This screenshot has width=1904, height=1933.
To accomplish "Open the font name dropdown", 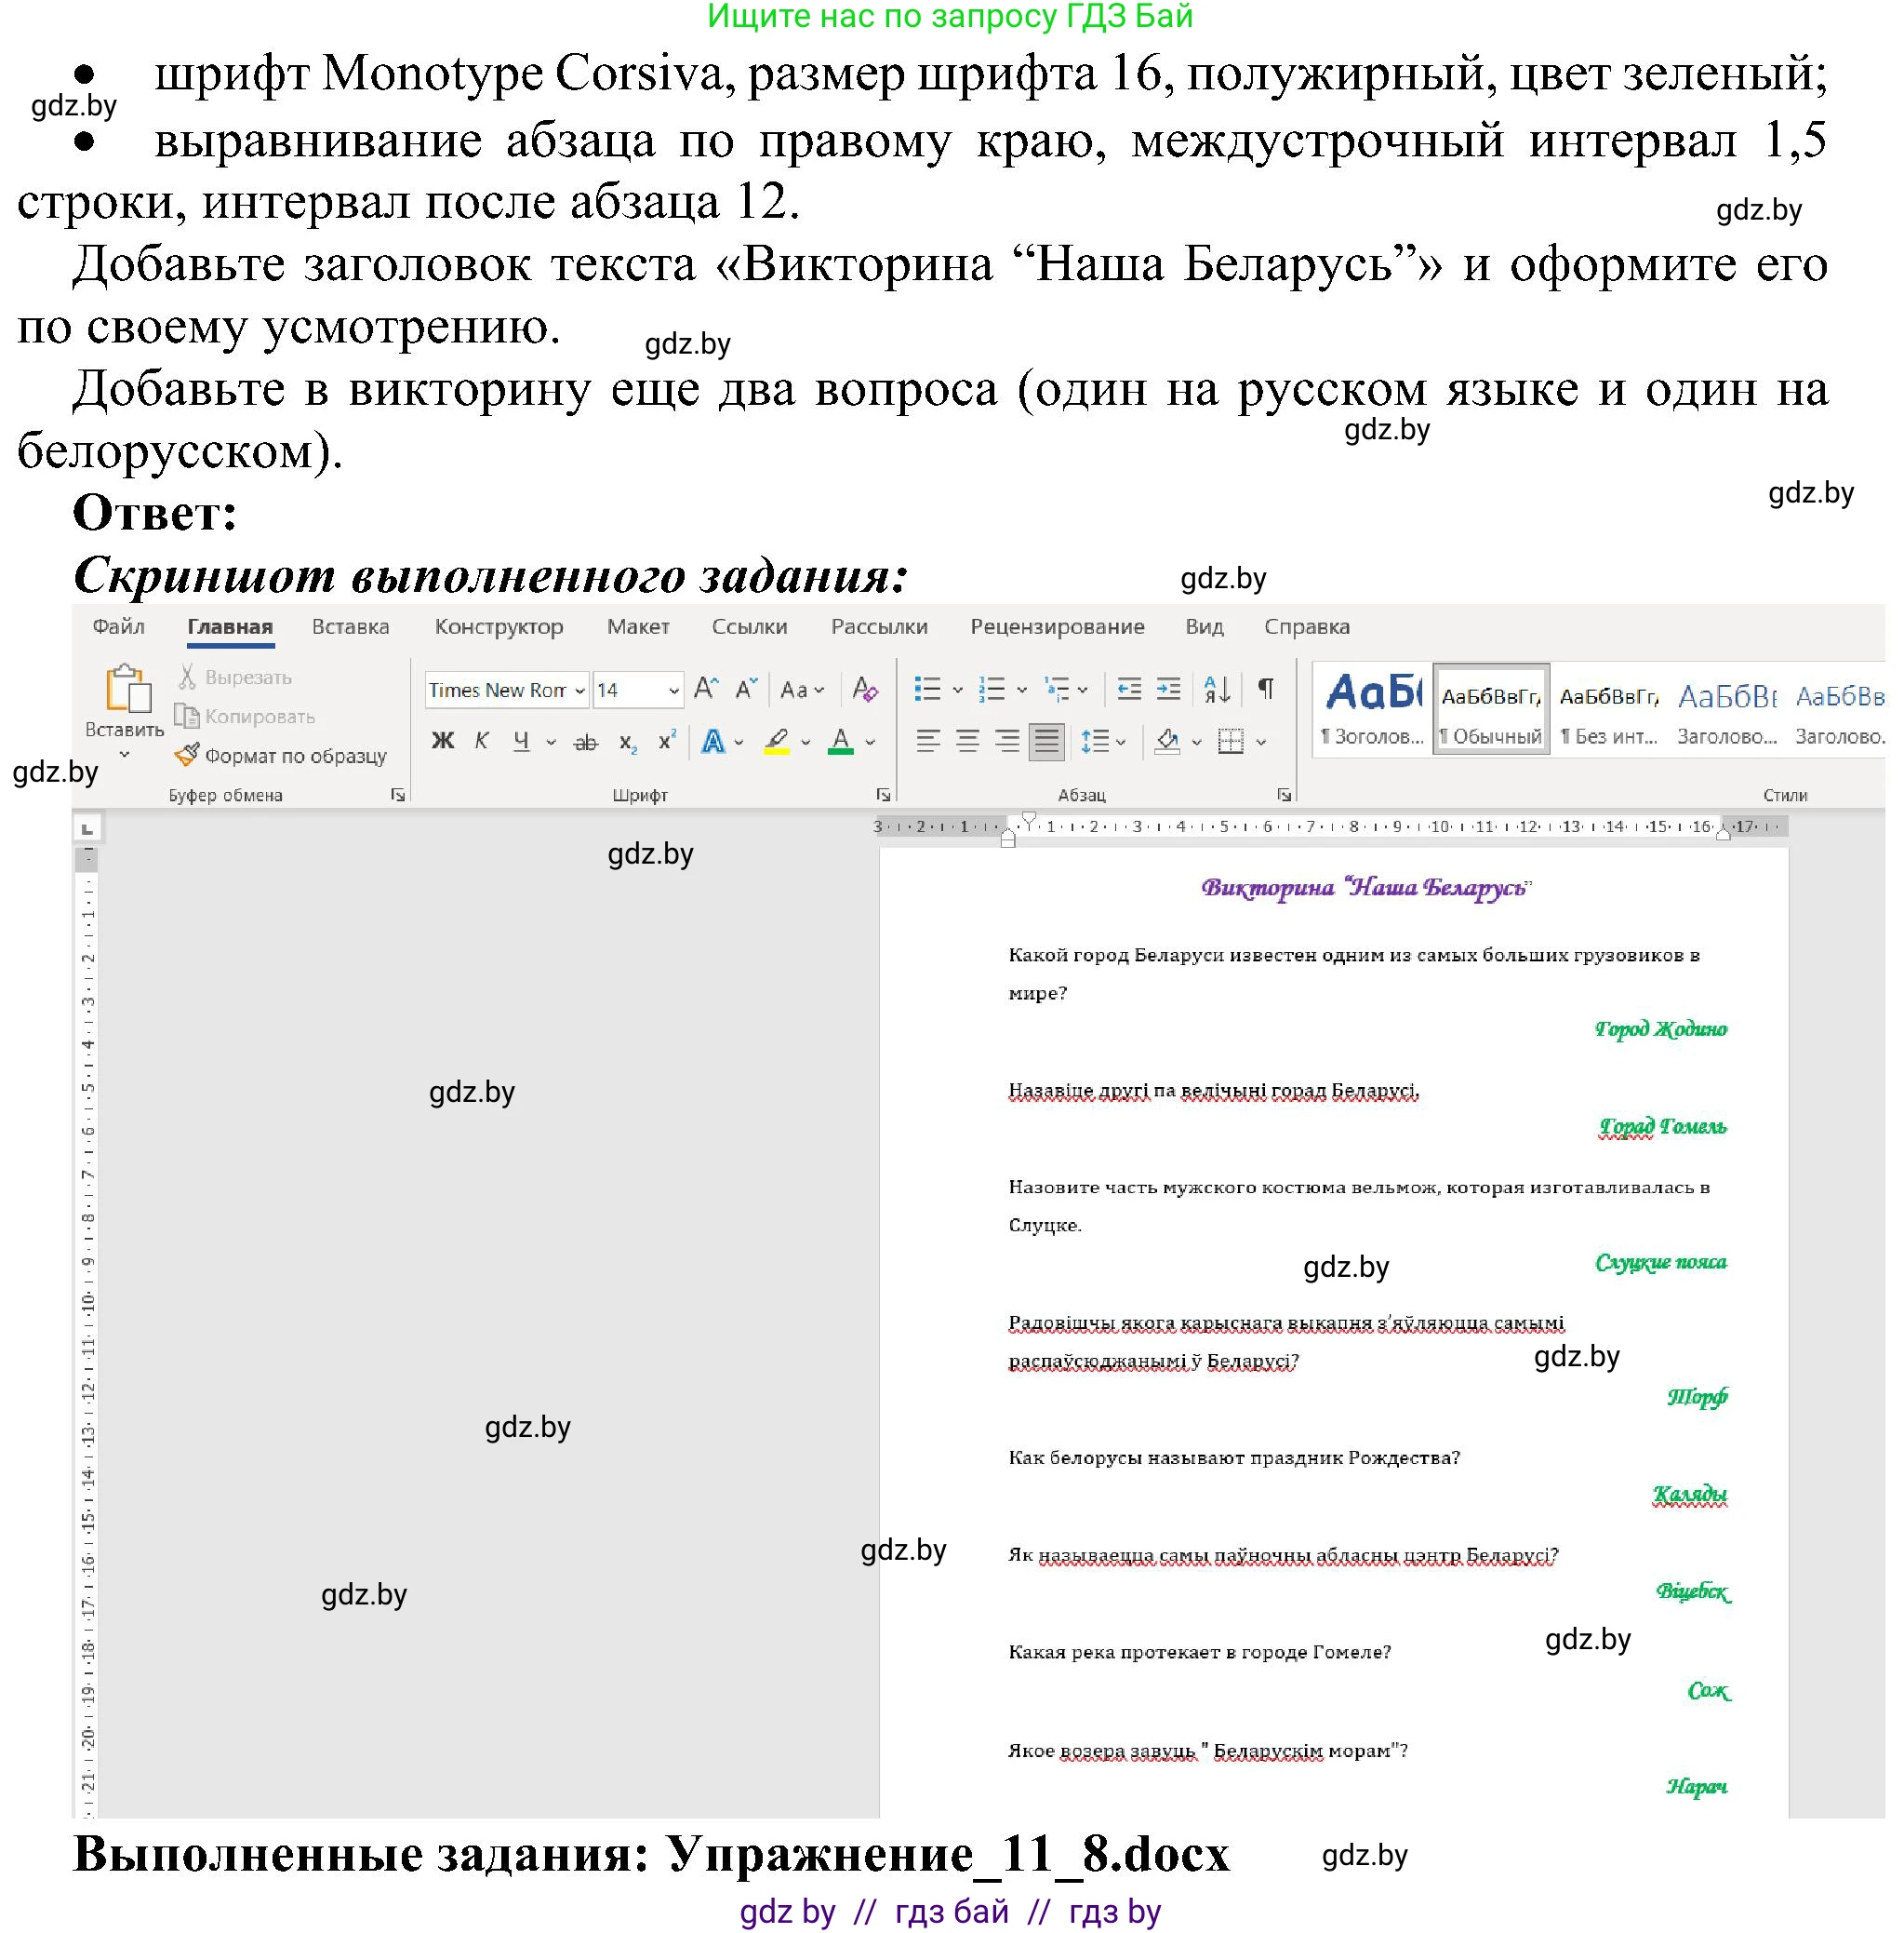I will pyautogui.click(x=580, y=691).
